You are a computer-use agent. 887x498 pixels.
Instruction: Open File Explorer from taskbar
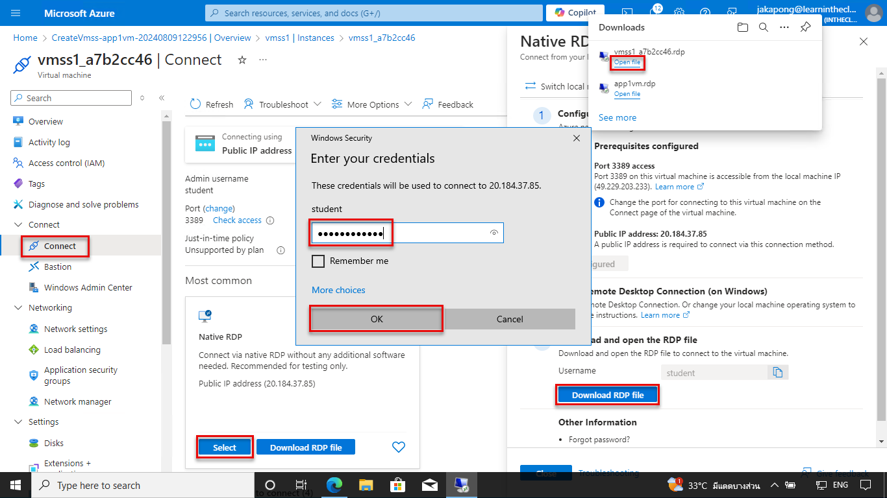[x=366, y=485]
